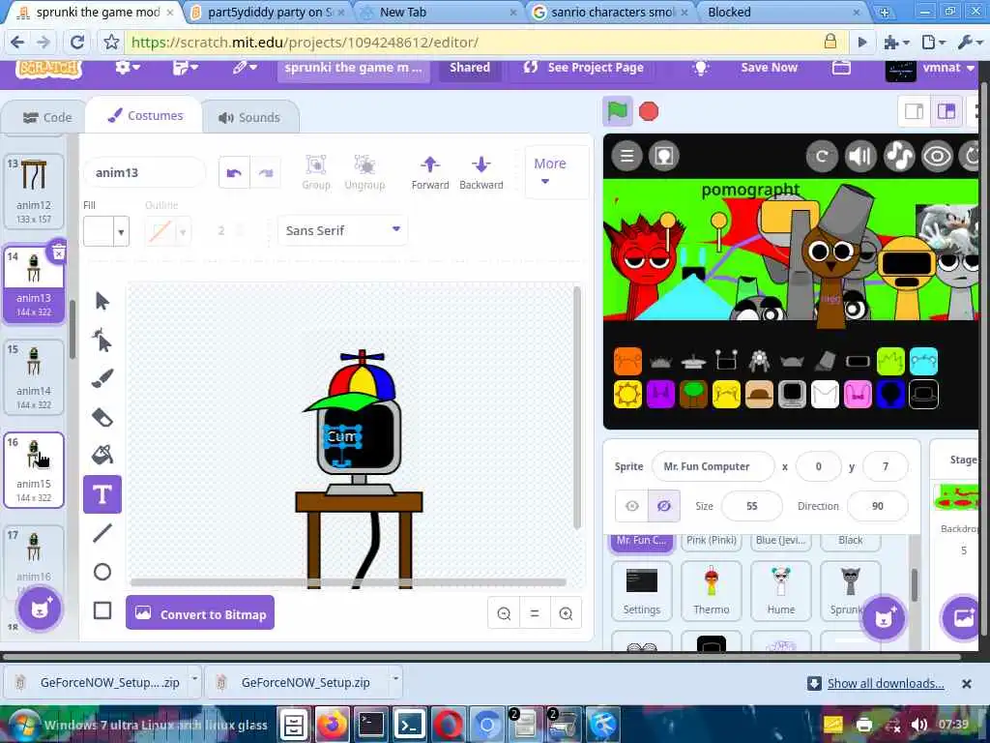The height and width of the screenshot is (743, 990).
Task: Expand the More options dropdown
Action: (550, 171)
